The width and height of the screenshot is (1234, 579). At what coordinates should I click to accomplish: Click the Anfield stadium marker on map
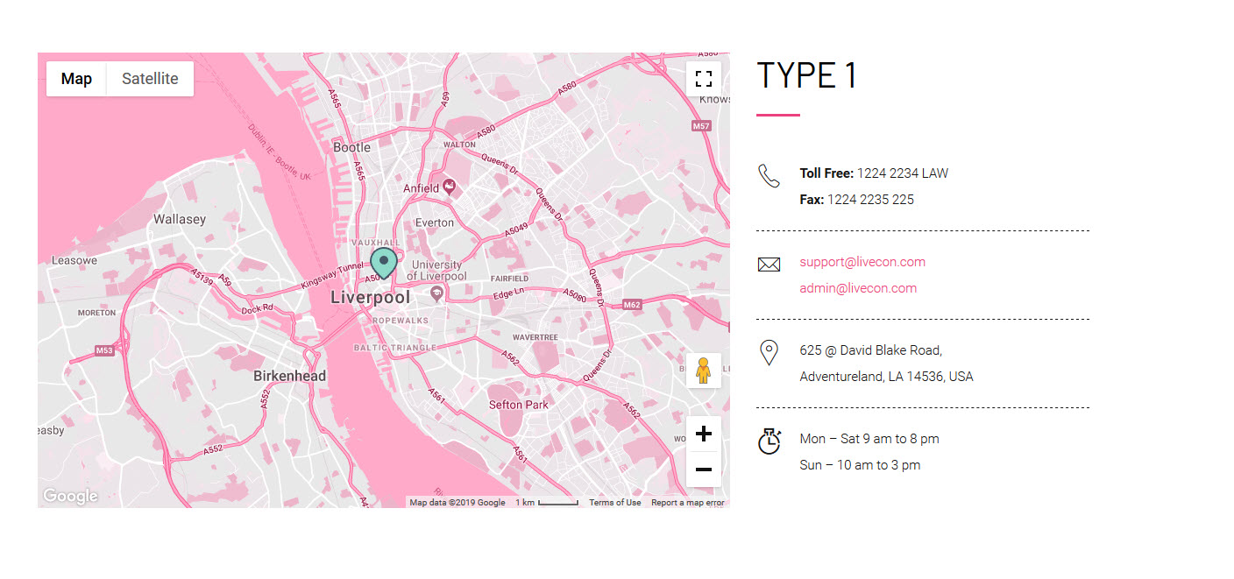(450, 186)
